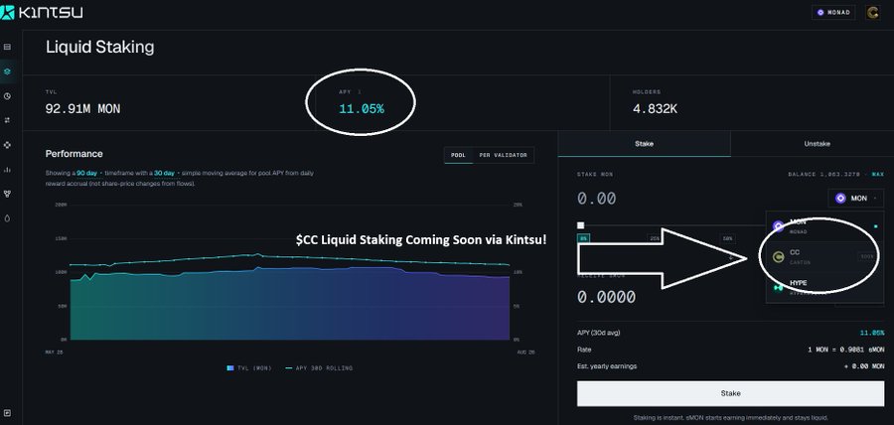Choose the MON Monad option in the token list
Viewport: 894px width, 425px height.
[824, 226]
